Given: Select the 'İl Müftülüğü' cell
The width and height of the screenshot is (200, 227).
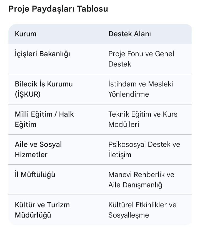Looking at the screenshot, I should click(x=35, y=175).
